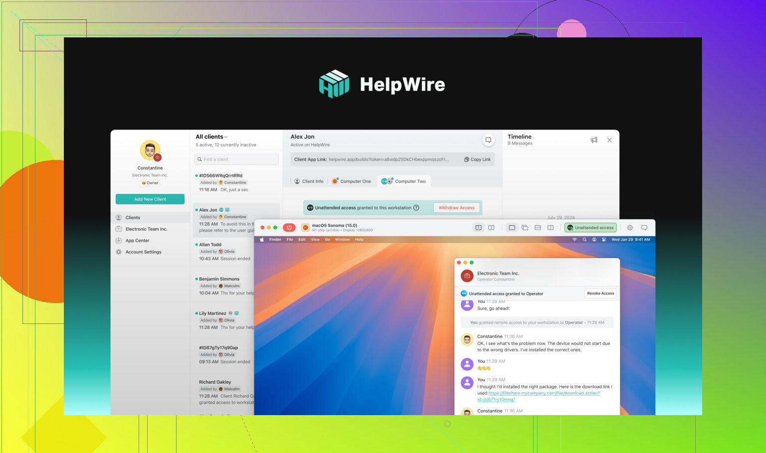Open the chat icon in session toolbar
766x453 pixels.
[644, 228]
